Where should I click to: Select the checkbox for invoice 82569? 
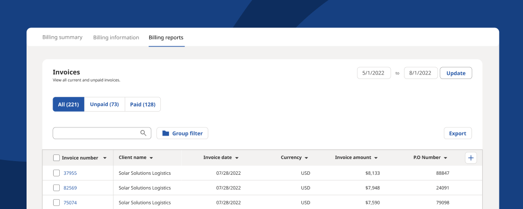click(57, 188)
